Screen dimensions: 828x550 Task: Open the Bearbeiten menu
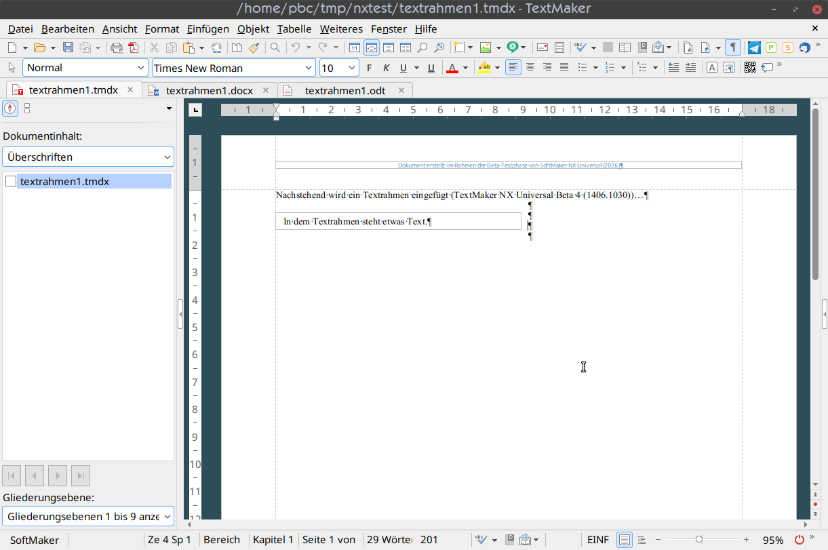pos(68,28)
